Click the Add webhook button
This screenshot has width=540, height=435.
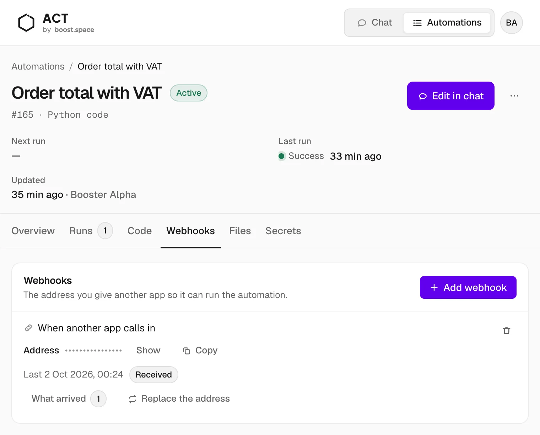tap(468, 287)
